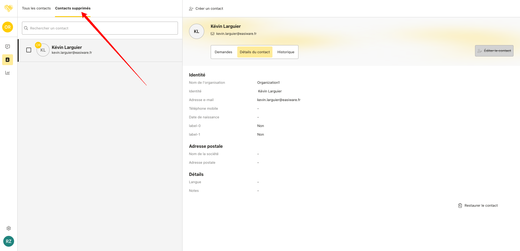
Task: Select the Détails du contact tab
Action: click(x=255, y=52)
